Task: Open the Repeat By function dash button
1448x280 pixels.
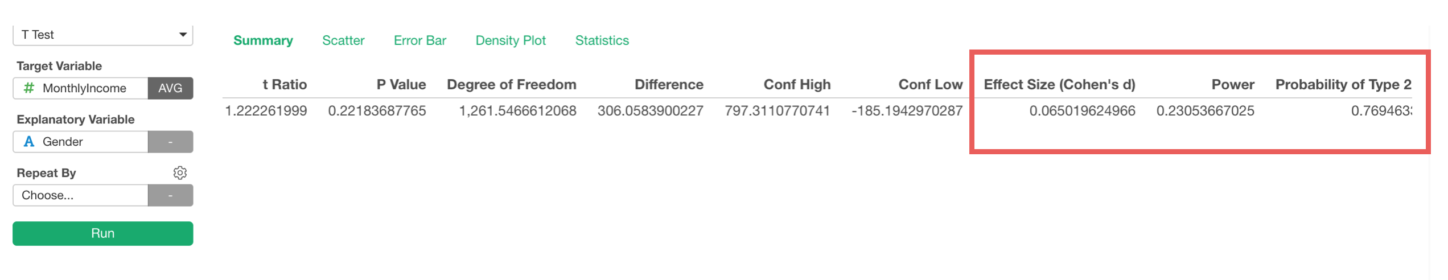Action: tap(170, 195)
